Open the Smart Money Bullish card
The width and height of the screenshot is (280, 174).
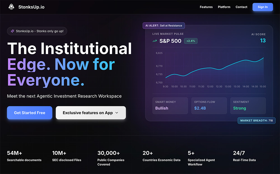[x=170, y=106]
